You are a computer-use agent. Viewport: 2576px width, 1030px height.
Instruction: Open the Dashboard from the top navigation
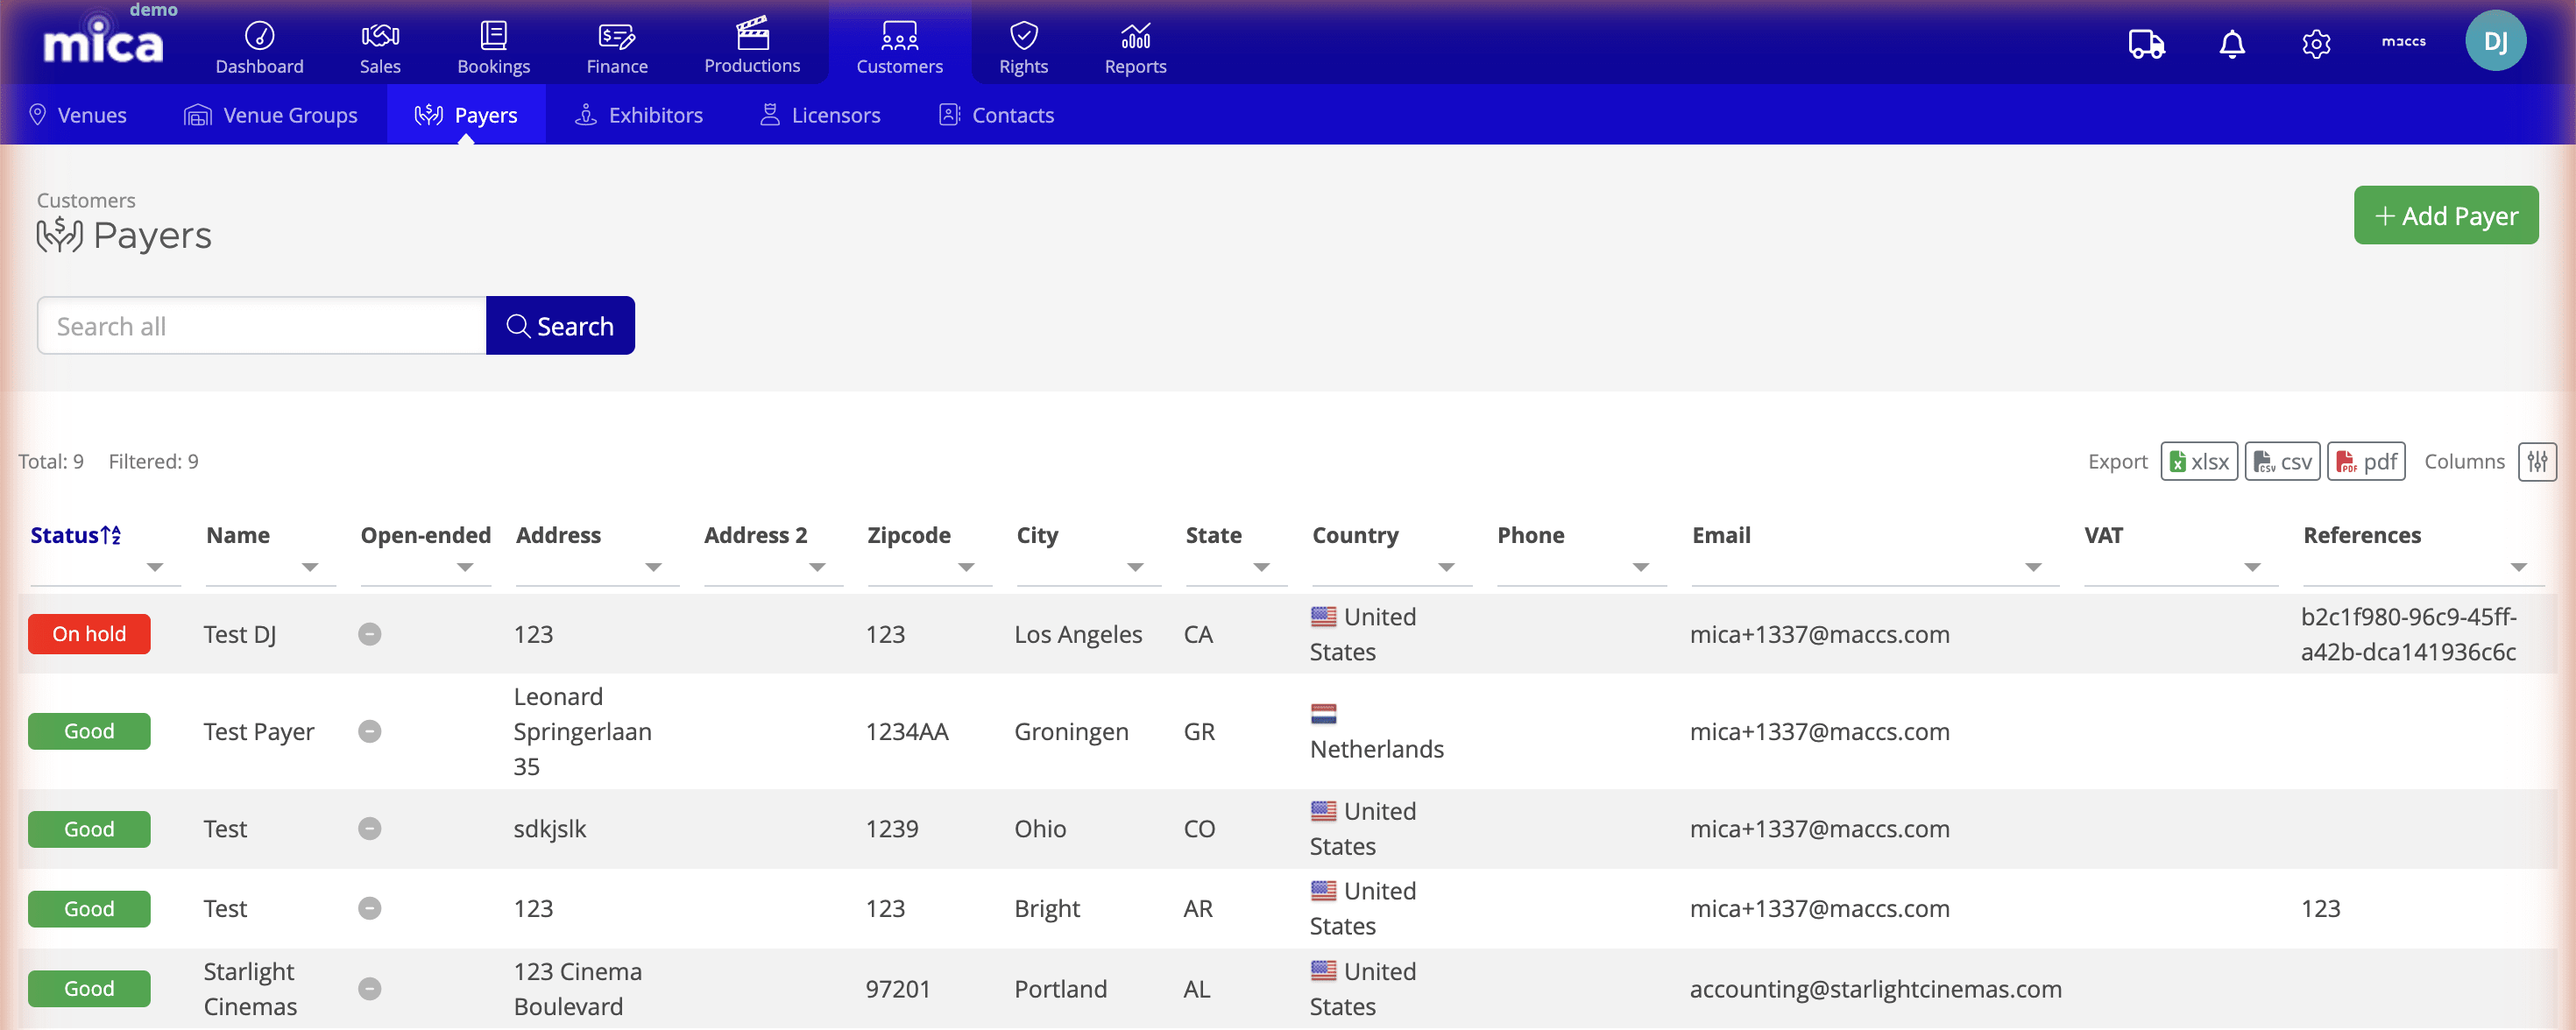pos(259,45)
